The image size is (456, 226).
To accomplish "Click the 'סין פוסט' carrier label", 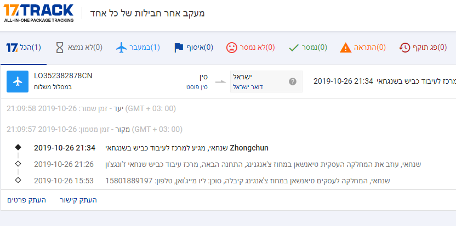I will (197, 86).
